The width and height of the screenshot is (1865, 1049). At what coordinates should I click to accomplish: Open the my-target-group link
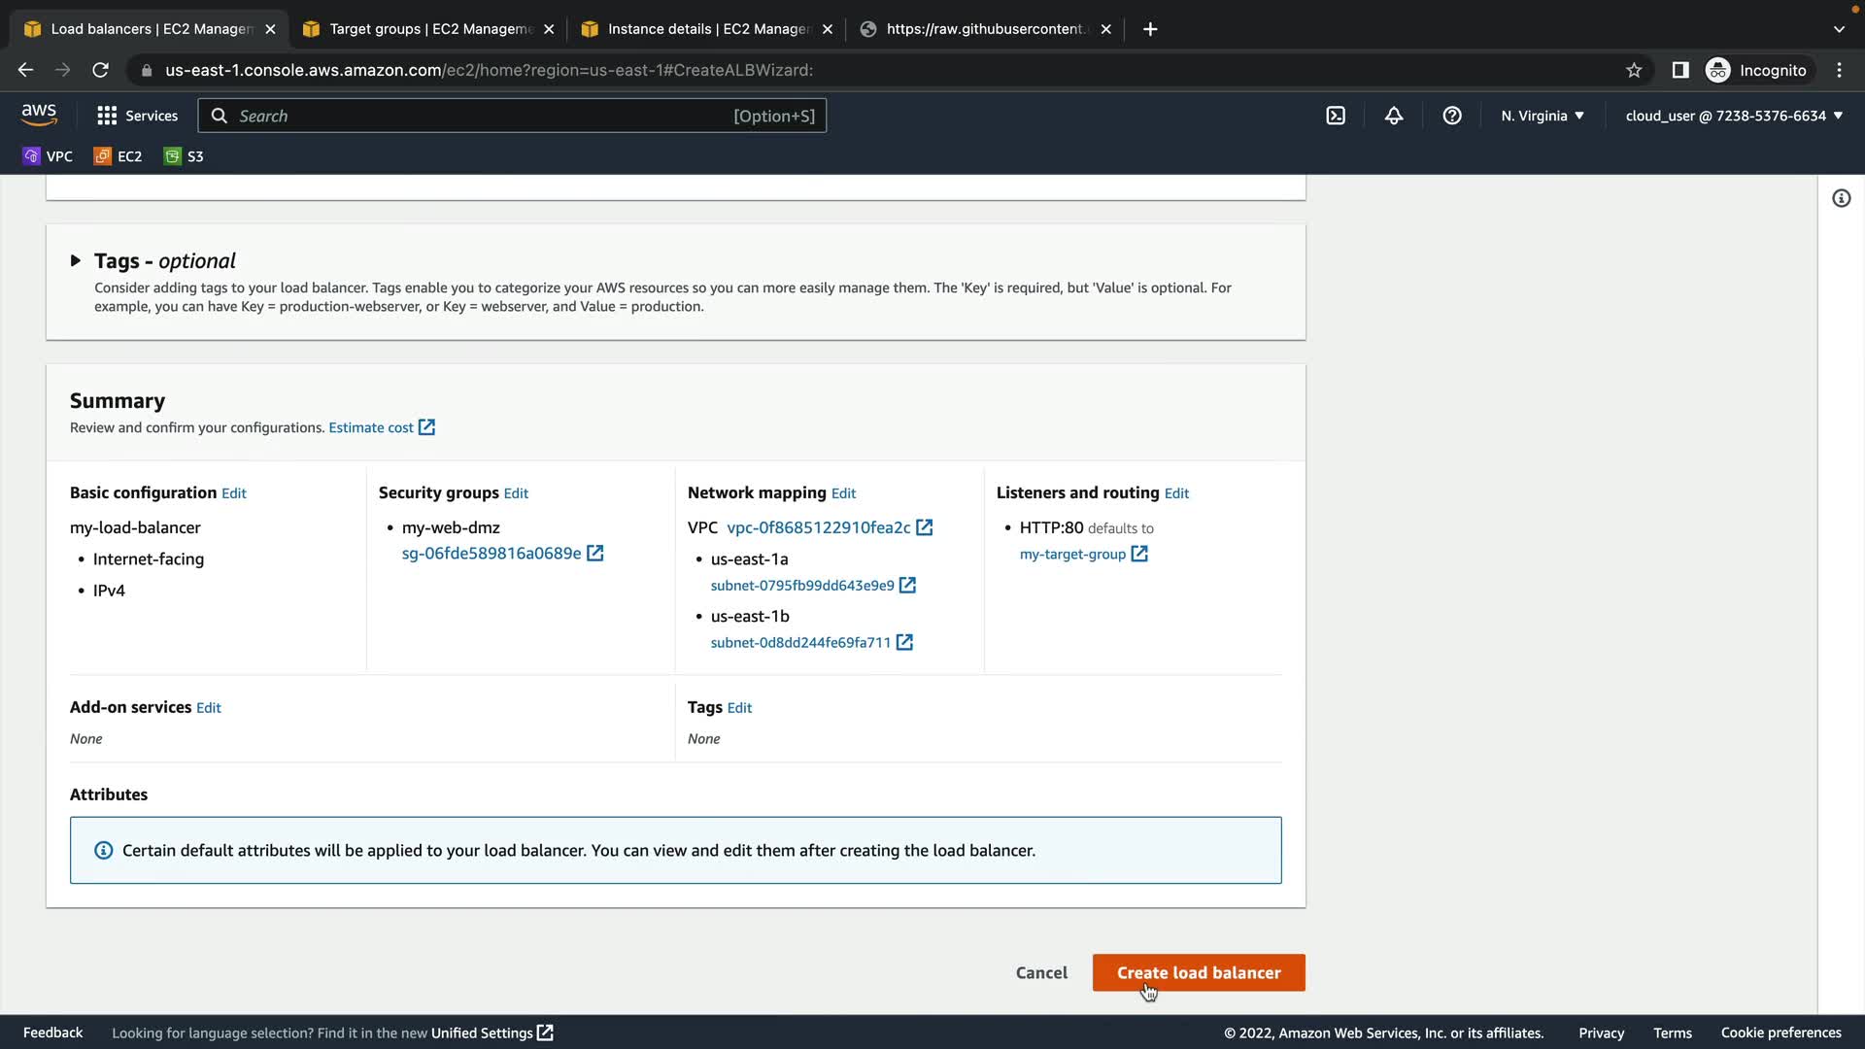[x=1072, y=555]
